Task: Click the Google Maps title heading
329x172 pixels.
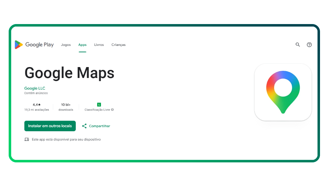Action: point(69,73)
